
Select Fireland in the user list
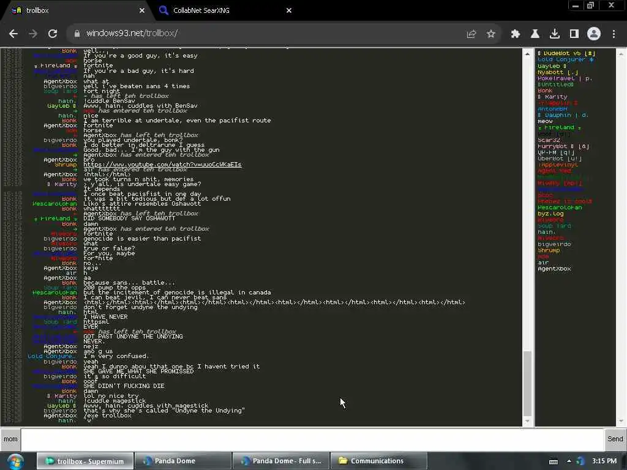[559, 127]
